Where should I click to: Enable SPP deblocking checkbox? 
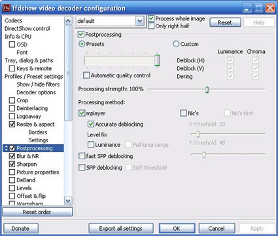pyautogui.click(x=82, y=168)
